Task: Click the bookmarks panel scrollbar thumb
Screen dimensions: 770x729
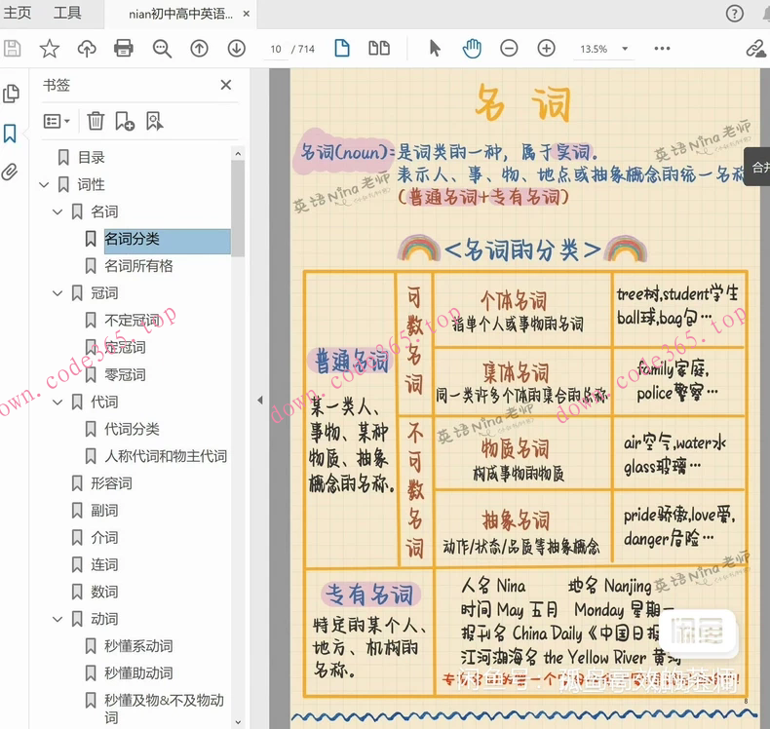Action: pos(238,209)
